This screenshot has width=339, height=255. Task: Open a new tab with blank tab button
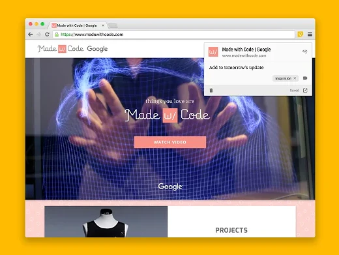pyautogui.click(x=113, y=25)
